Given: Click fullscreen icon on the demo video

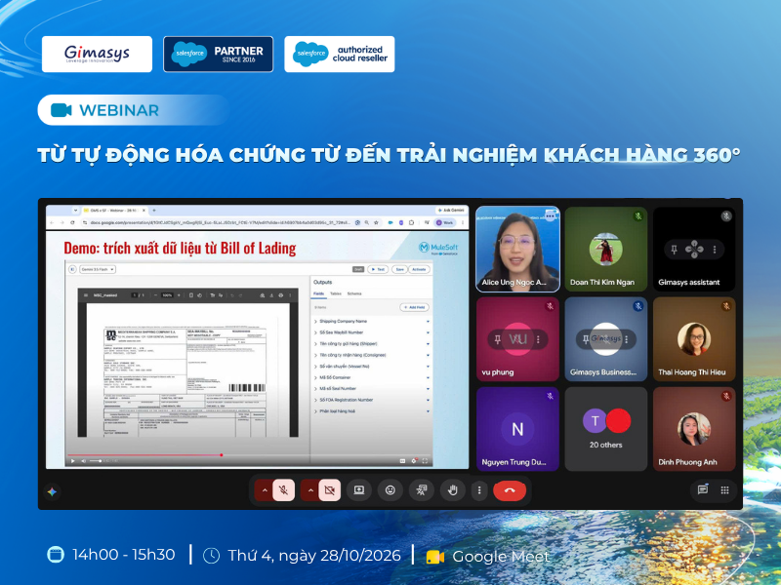Looking at the screenshot, I should 425,461.
